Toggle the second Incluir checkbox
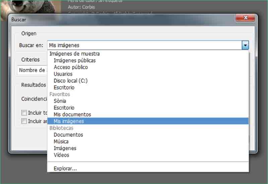Screen dimensions: 268x184 pyautogui.click(x=24, y=121)
